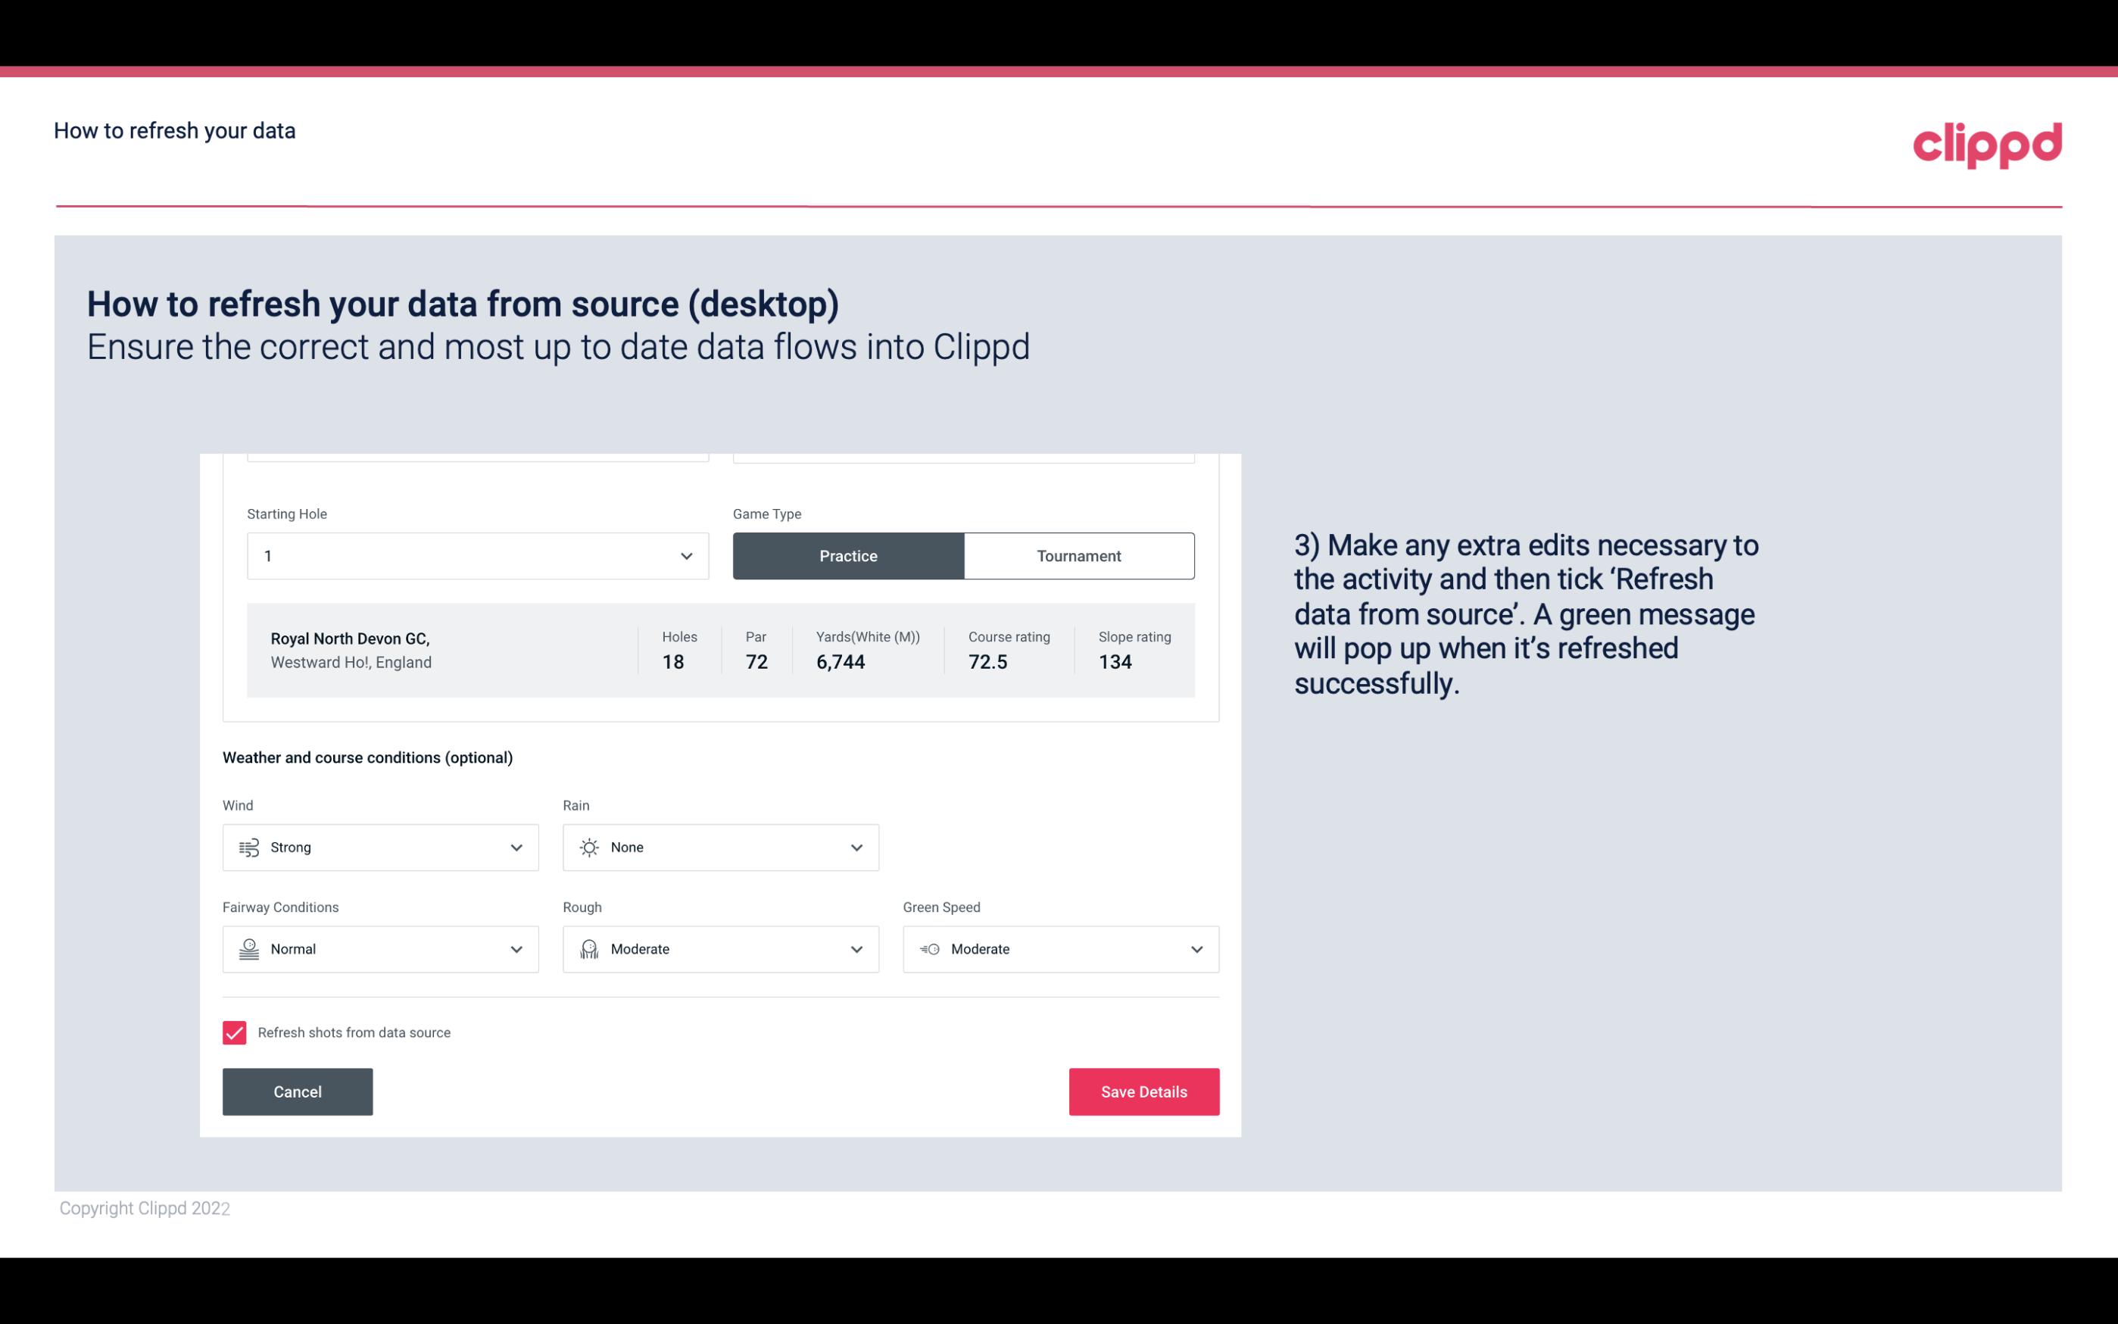Click the starting hole dropdown arrow icon
This screenshot has width=2118, height=1324.
[x=685, y=555]
